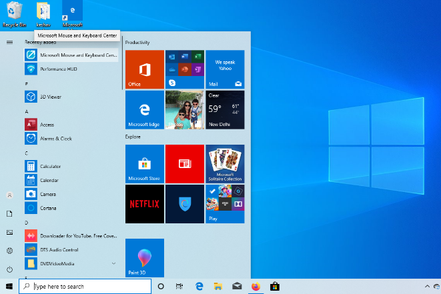Viewport: 441px width, 294px height.
Task: Open Microsoft Edge tile in Productivity
Action: pos(144,109)
